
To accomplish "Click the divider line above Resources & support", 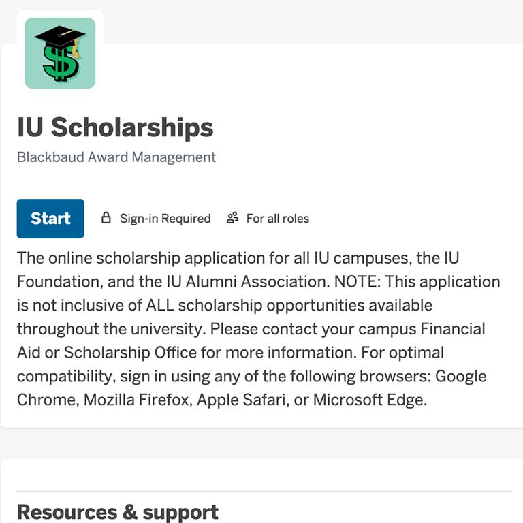I will tap(264, 491).
